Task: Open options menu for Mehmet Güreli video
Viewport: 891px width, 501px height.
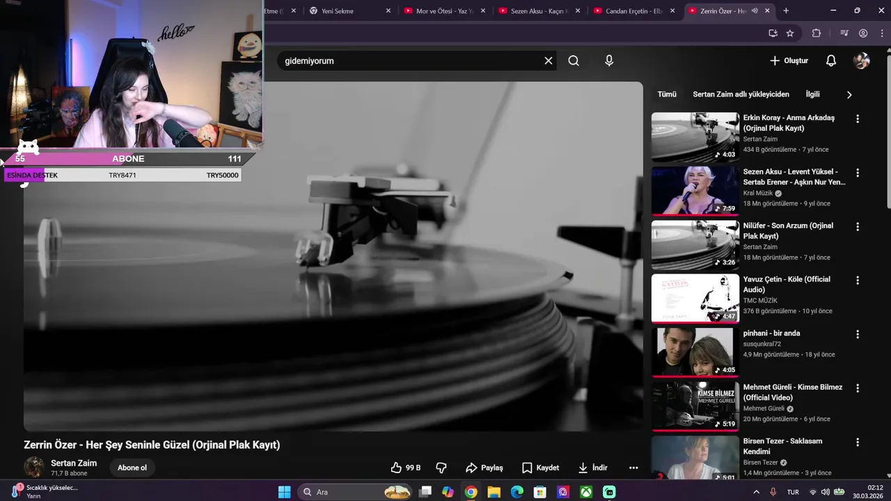Action: coord(858,388)
